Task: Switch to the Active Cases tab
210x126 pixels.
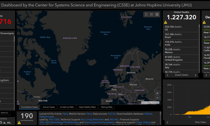Action: coord(49,107)
